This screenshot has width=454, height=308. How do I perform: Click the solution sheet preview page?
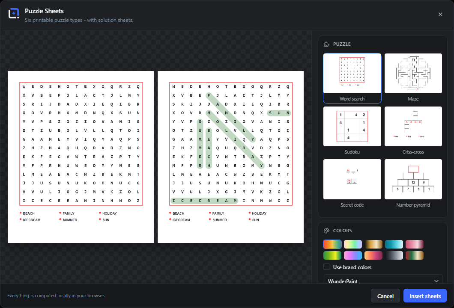[x=231, y=157]
